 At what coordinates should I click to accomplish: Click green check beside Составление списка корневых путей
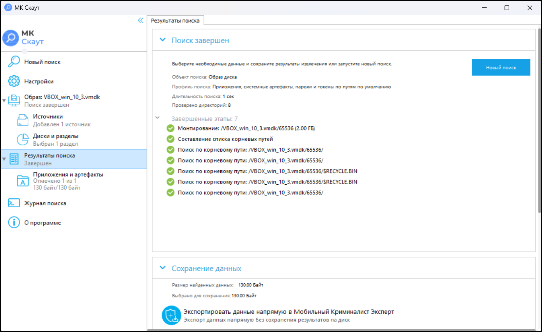click(170, 139)
